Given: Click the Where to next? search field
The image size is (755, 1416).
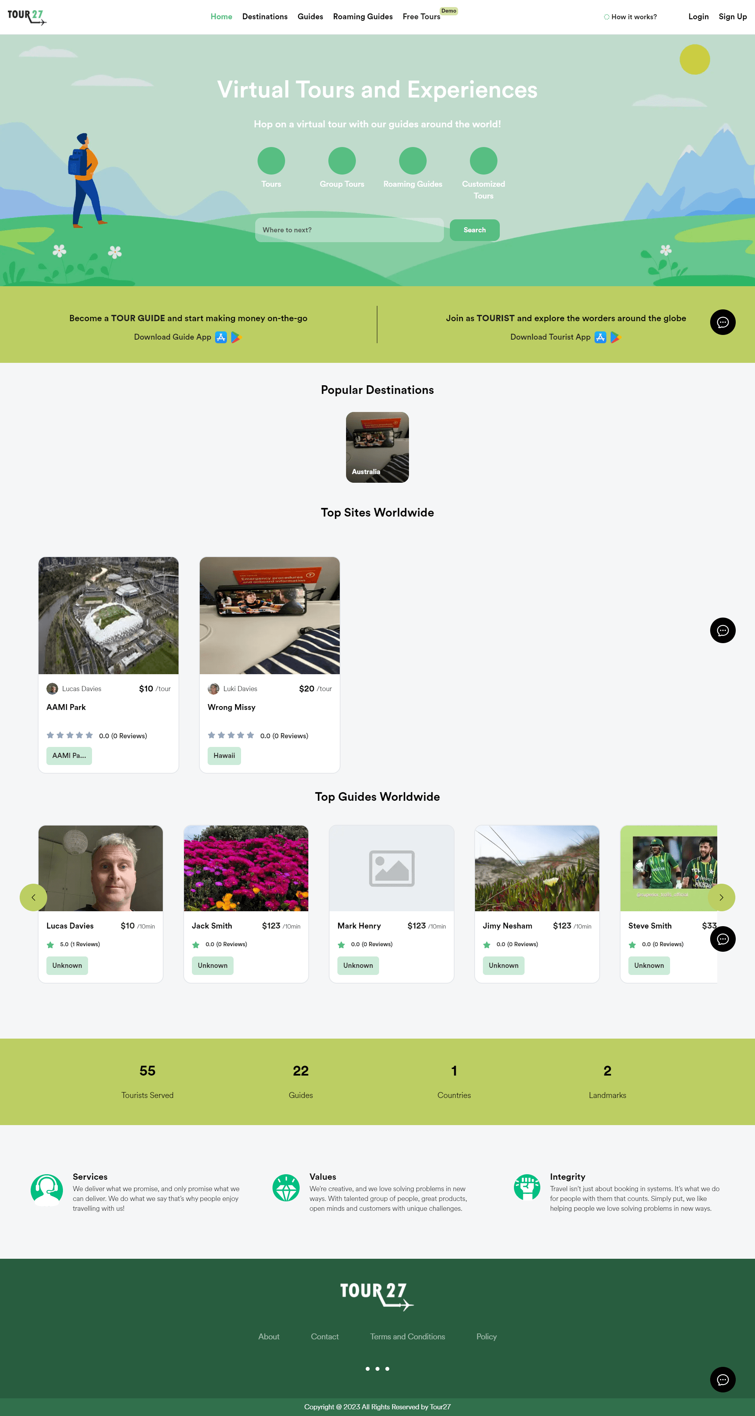Looking at the screenshot, I should 349,230.
